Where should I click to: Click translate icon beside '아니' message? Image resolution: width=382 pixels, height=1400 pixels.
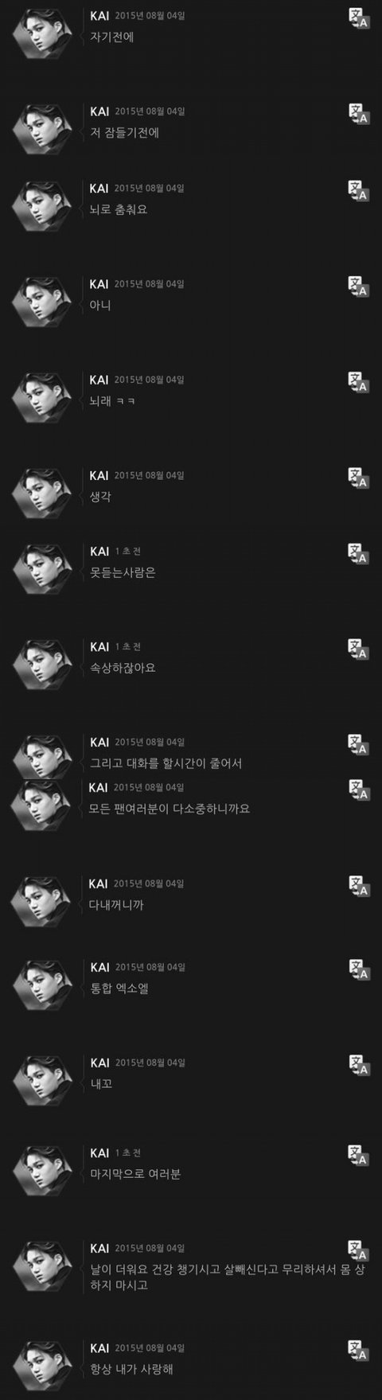(358, 287)
